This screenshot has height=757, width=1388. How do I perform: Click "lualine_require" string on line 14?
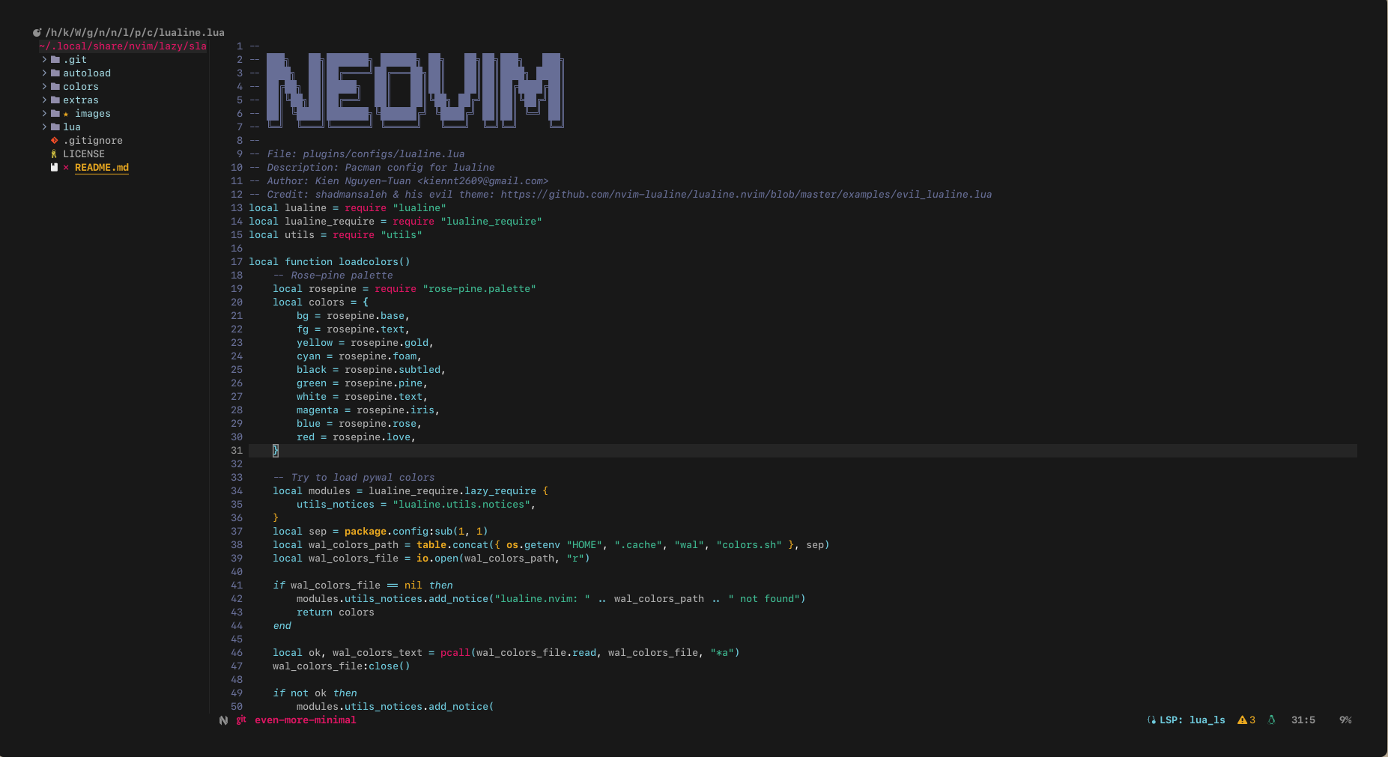click(491, 222)
